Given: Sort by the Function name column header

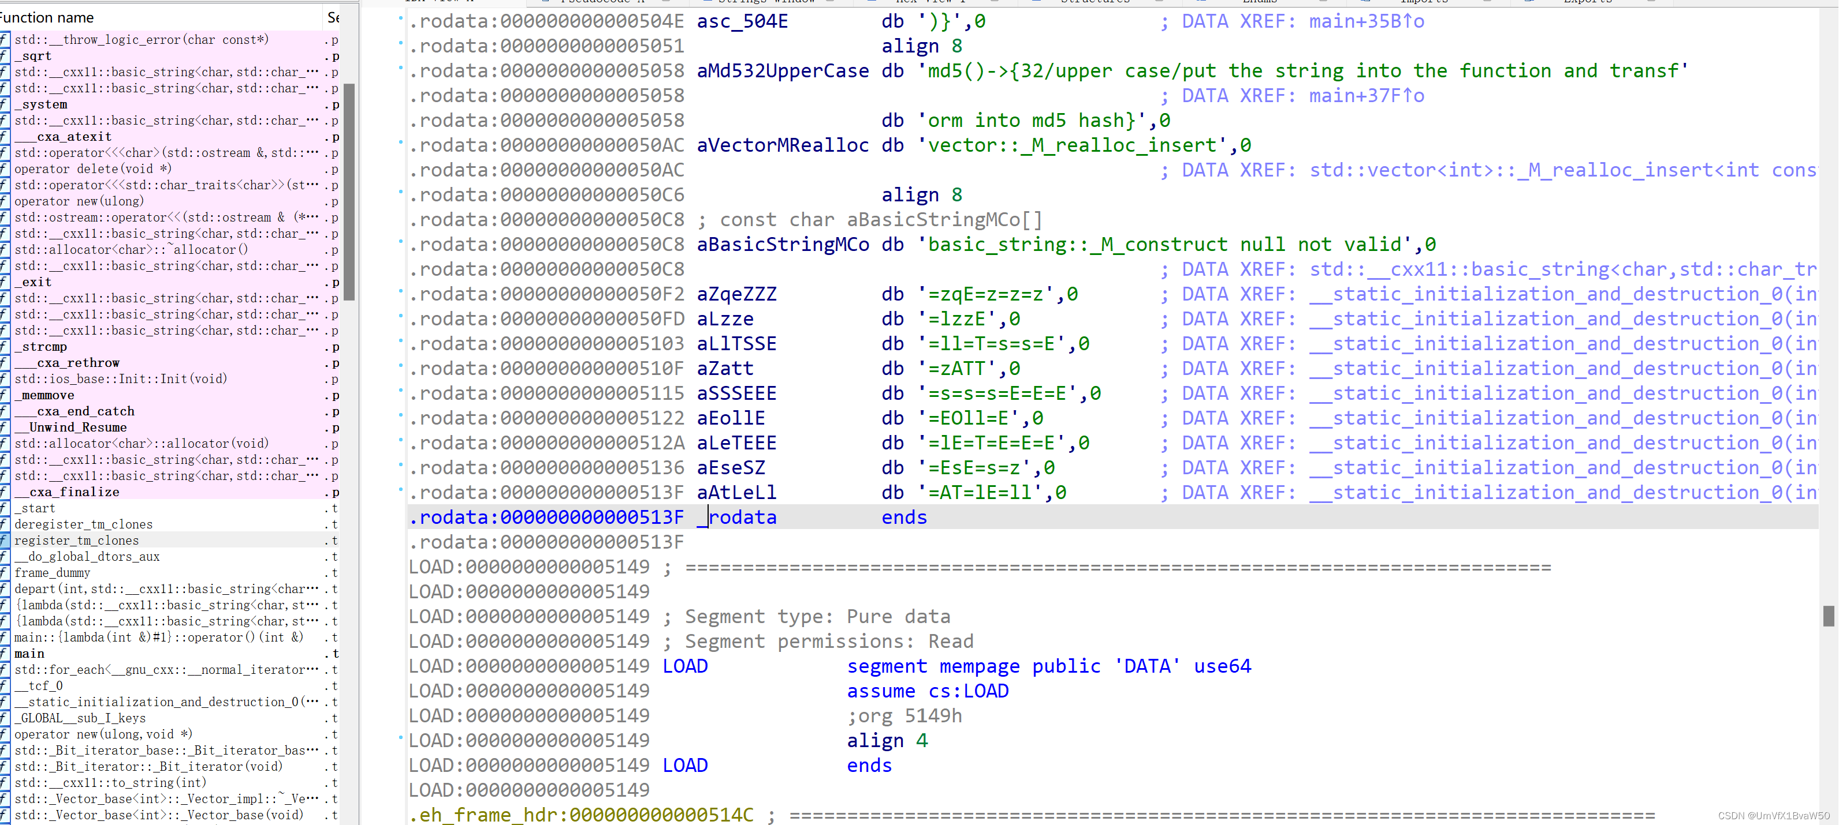Looking at the screenshot, I should coord(47,17).
